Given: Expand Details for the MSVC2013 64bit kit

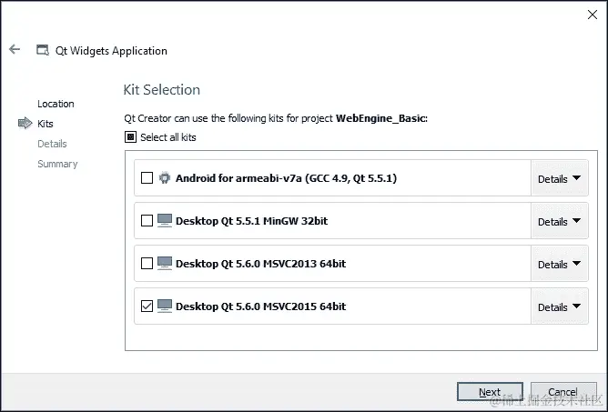Looking at the screenshot, I should [559, 264].
